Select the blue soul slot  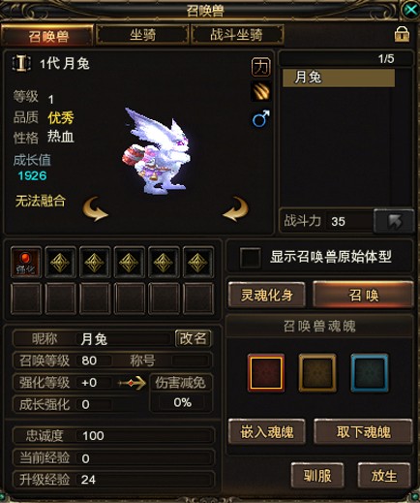[370, 373]
